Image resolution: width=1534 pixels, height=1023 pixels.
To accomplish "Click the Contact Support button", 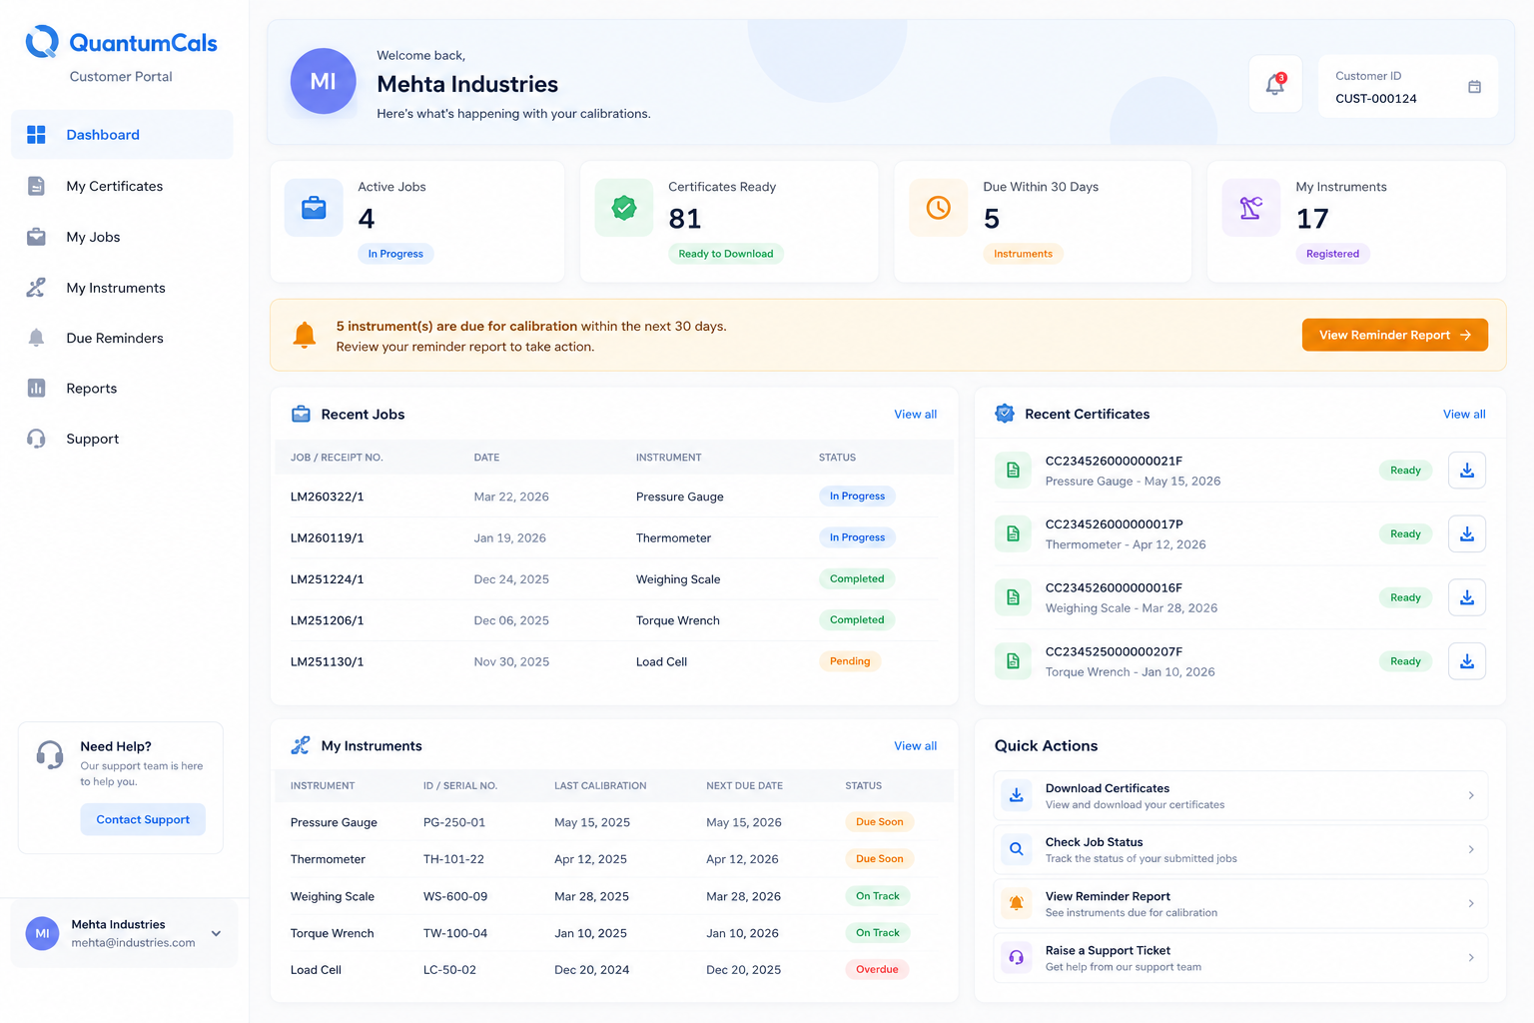I will 143,819.
